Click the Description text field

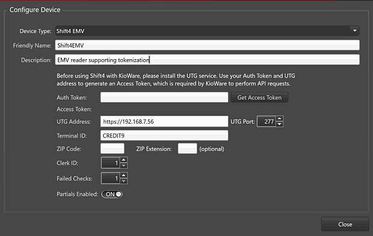207,60
